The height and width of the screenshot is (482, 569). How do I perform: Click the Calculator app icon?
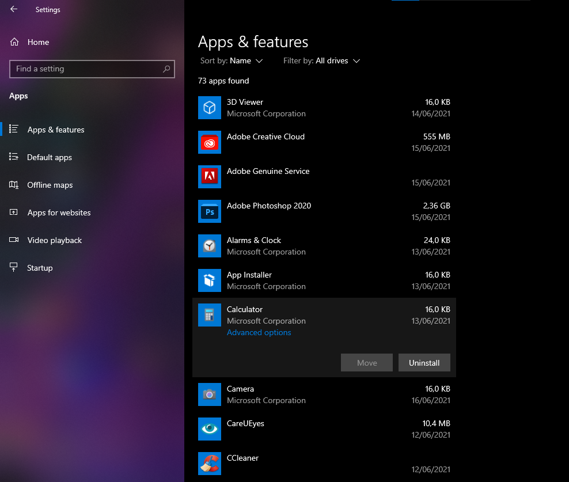coord(210,315)
